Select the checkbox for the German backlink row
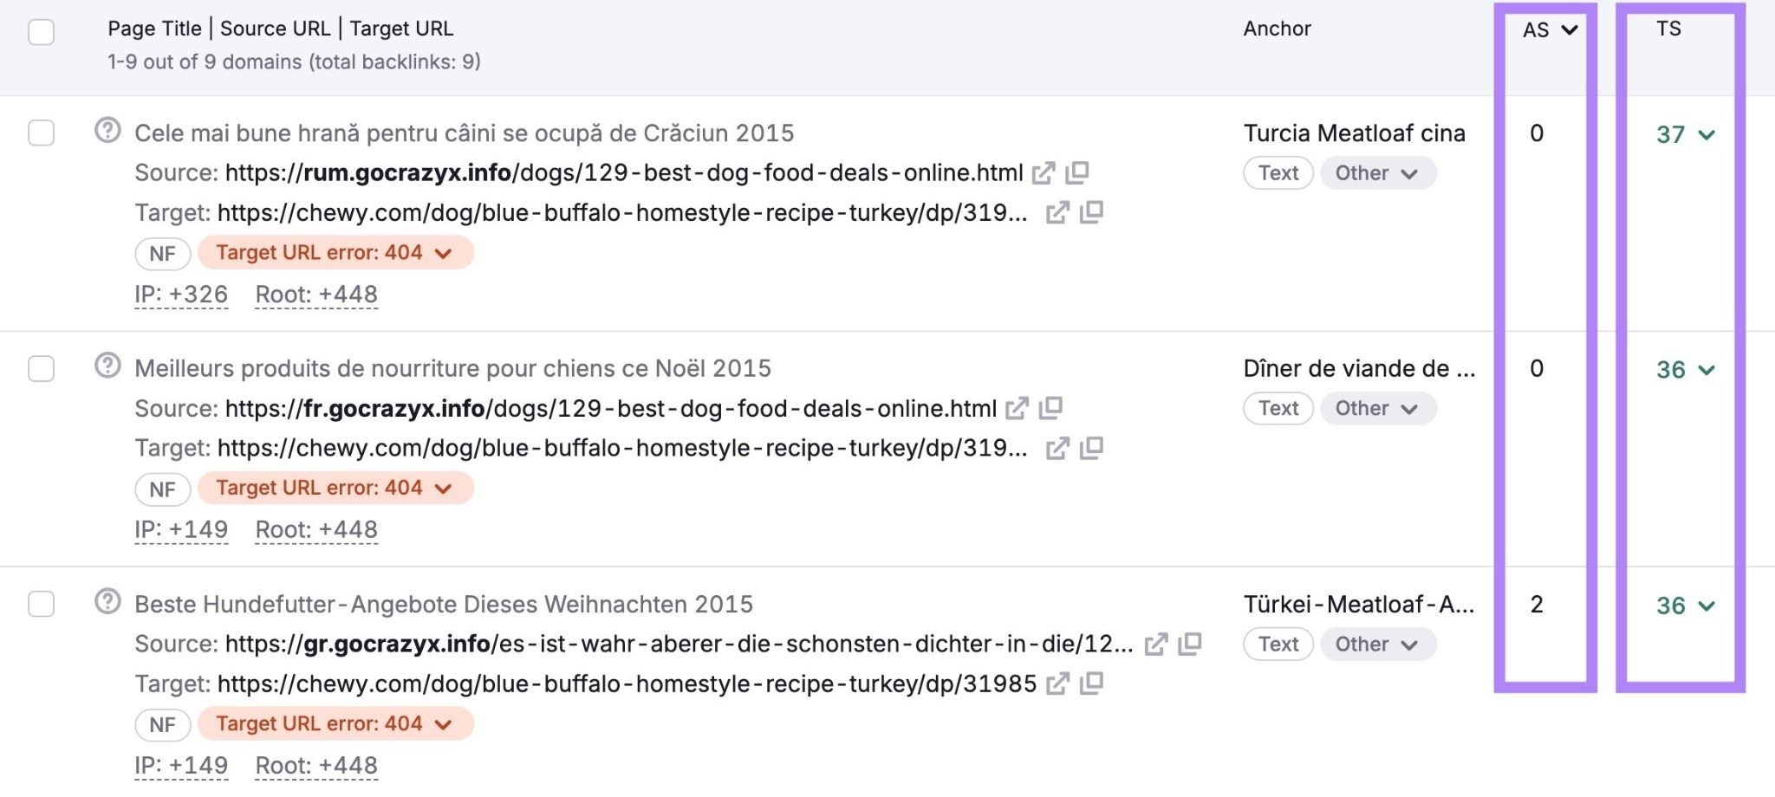1775x797 pixels. point(39,603)
